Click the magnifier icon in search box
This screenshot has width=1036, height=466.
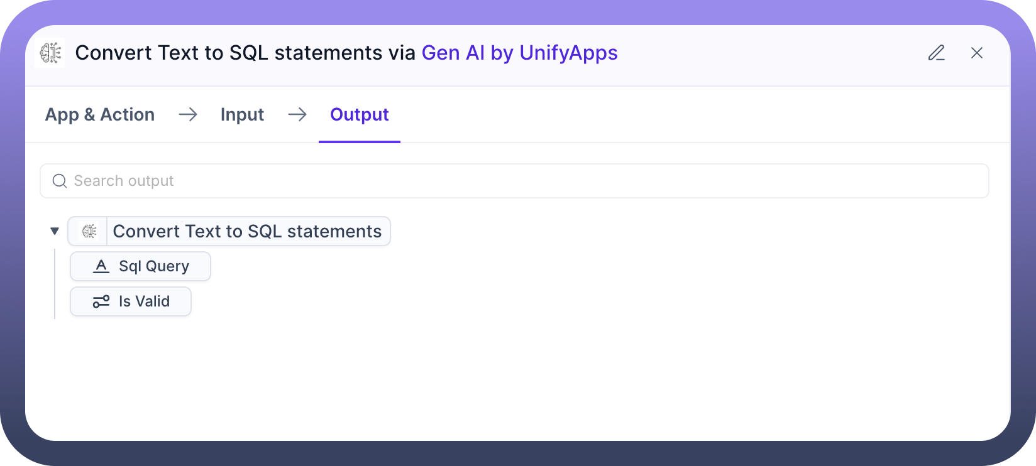pyautogui.click(x=60, y=182)
